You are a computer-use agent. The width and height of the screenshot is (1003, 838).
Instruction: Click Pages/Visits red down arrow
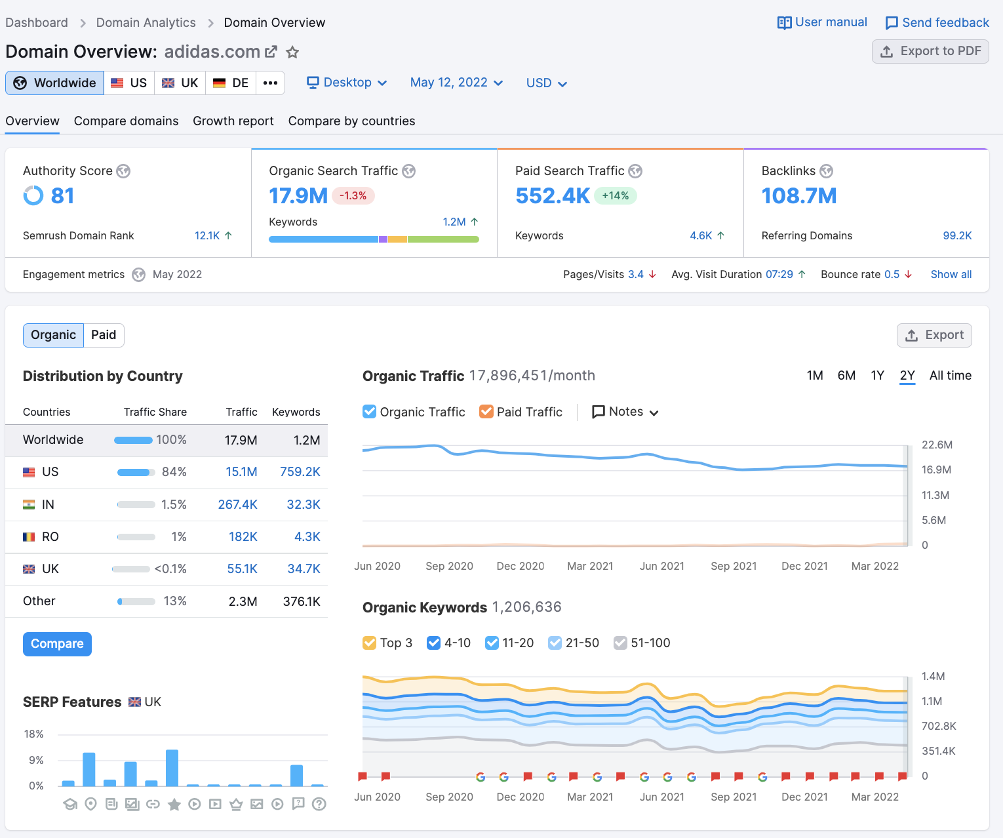652,275
